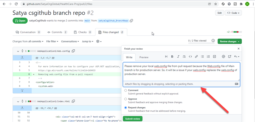The width and height of the screenshot is (255, 122).
Task: Mention a user with the @ icon
Action: [x=223, y=57]
